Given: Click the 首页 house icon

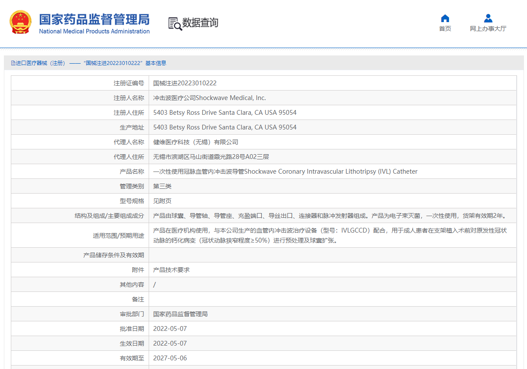Looking at the screenshot, I should (445, 18).
